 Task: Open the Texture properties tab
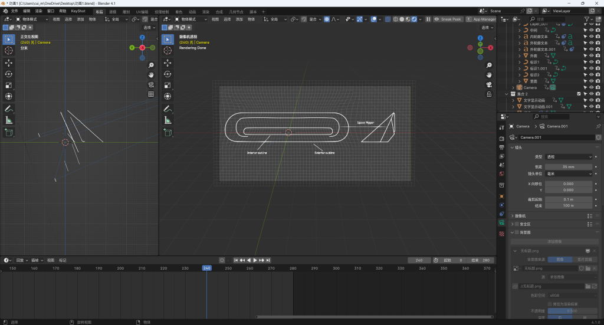pyautogui.click(x=501, y=234)
